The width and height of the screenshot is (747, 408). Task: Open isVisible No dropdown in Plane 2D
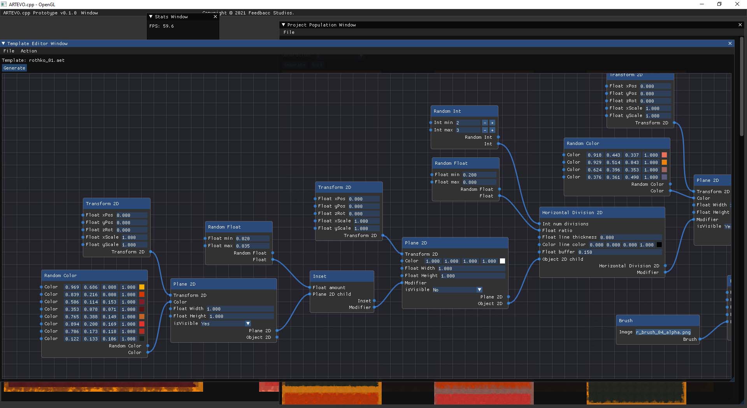click(x=479, y=290)
